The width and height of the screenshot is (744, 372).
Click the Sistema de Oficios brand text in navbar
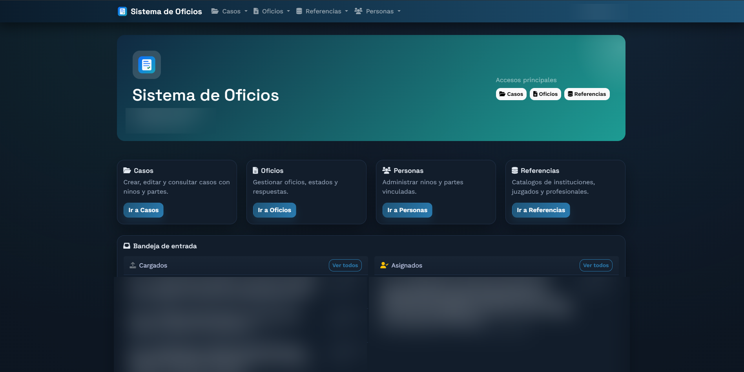166,11
